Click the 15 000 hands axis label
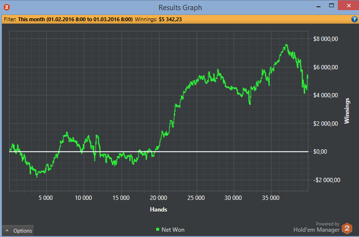 coord(121,198)
